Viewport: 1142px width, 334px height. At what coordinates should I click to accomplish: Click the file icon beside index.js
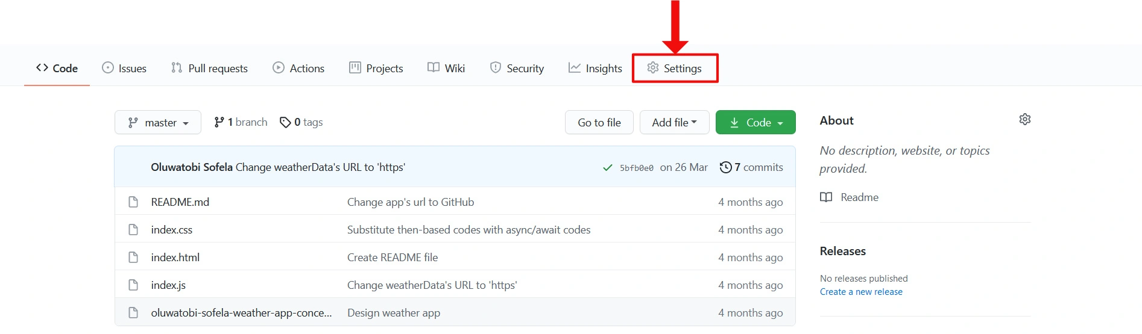pyautogui.click(x=133, y=285)
